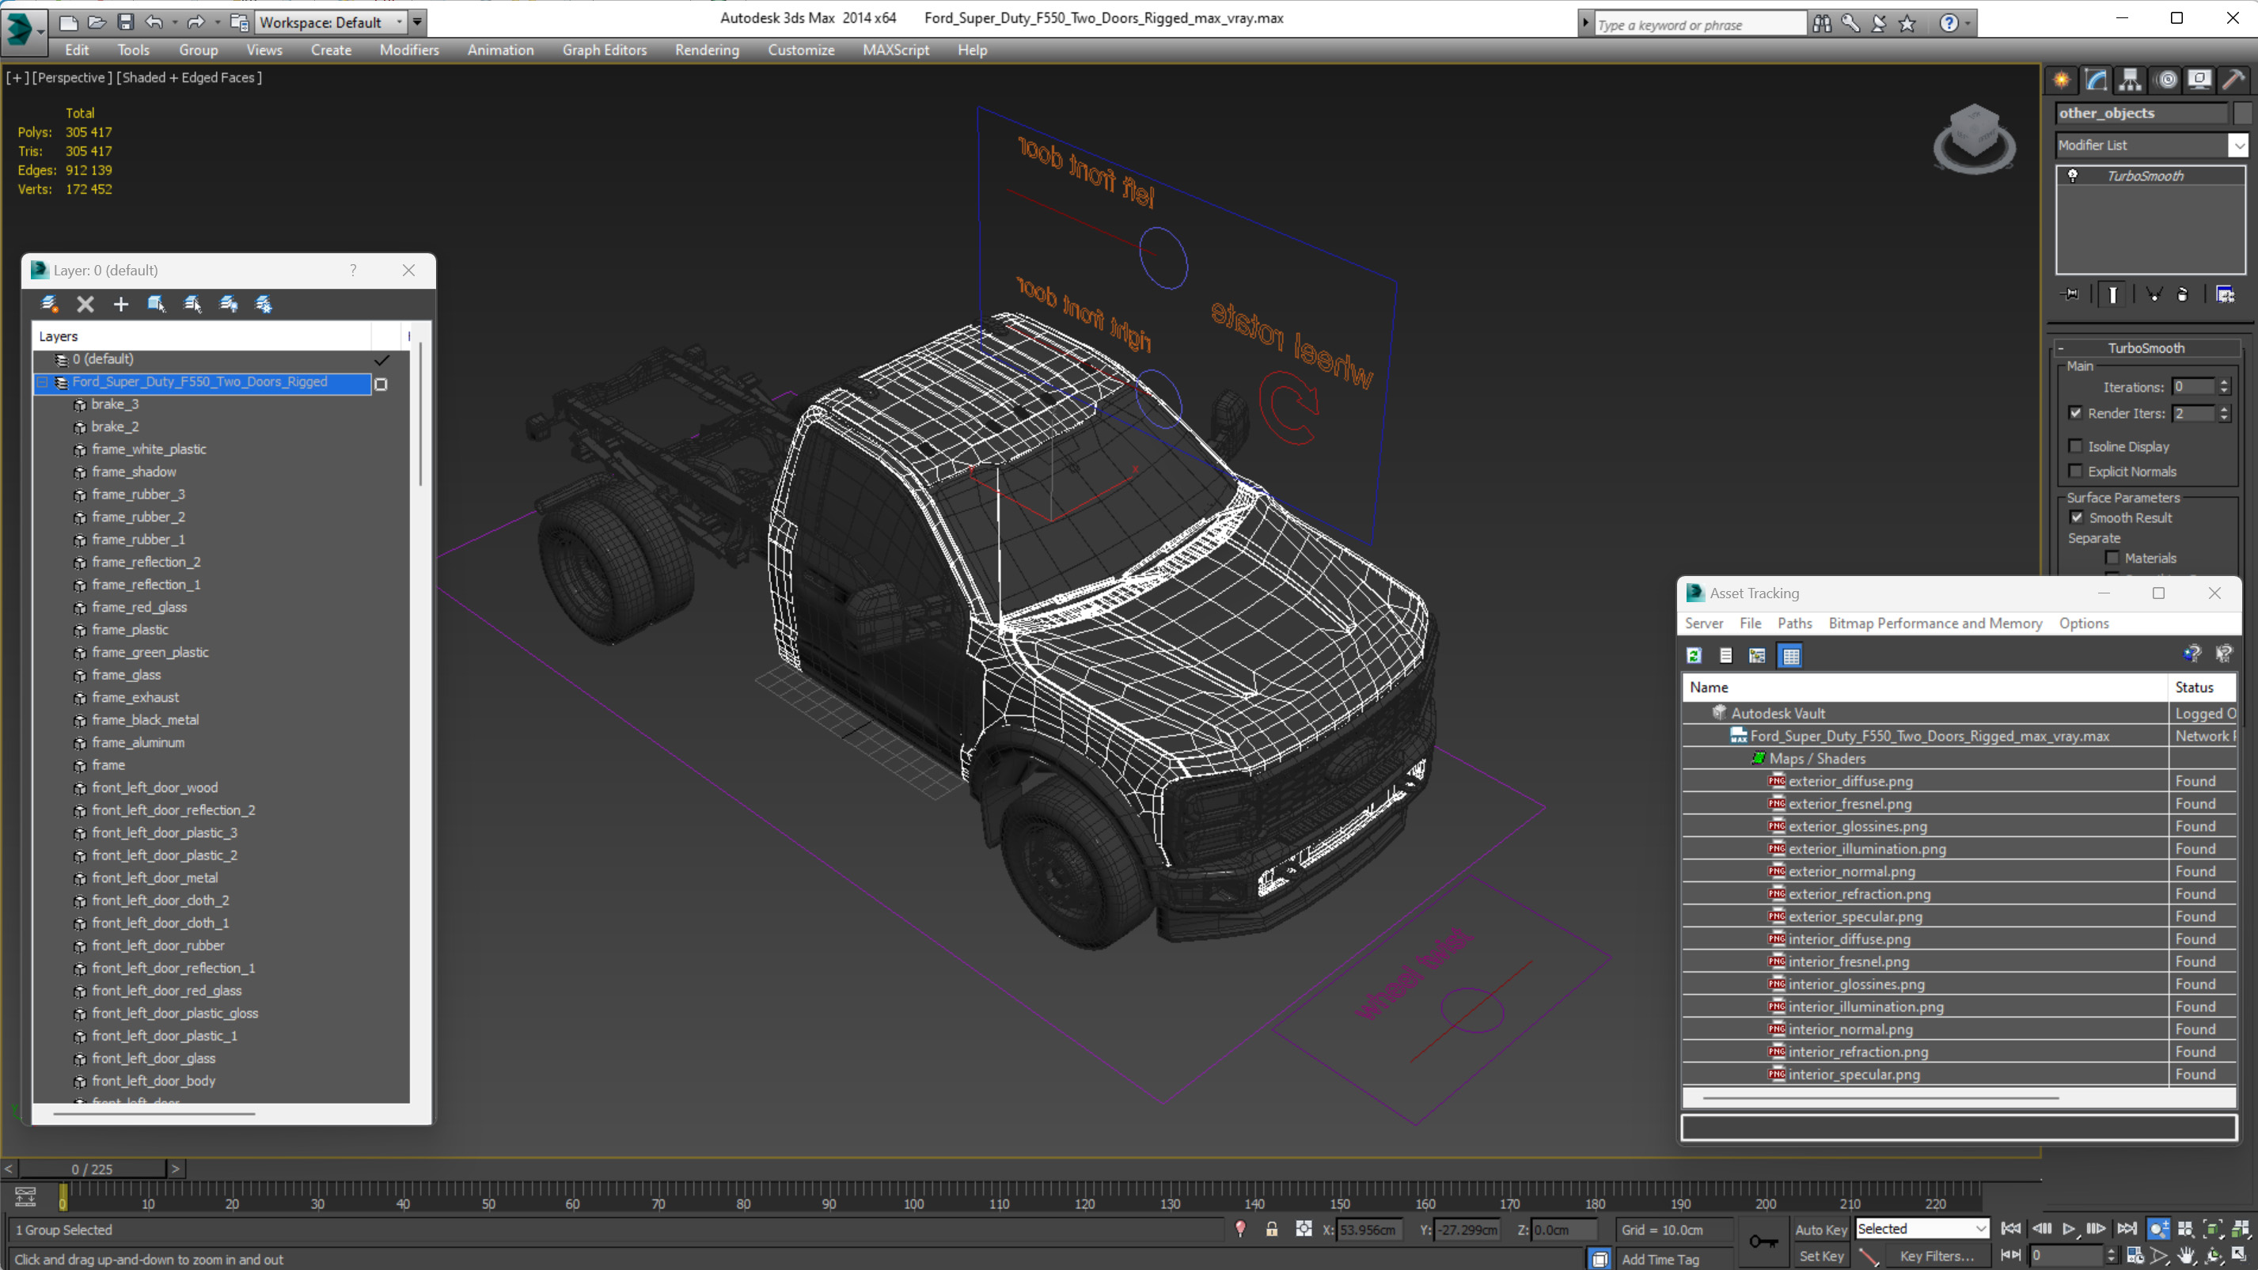Image resolution: width=2258 pixels, height=1270 pixels.
Task: Open Bitmap Performance and Memory menu
Action: [1934, 624]
